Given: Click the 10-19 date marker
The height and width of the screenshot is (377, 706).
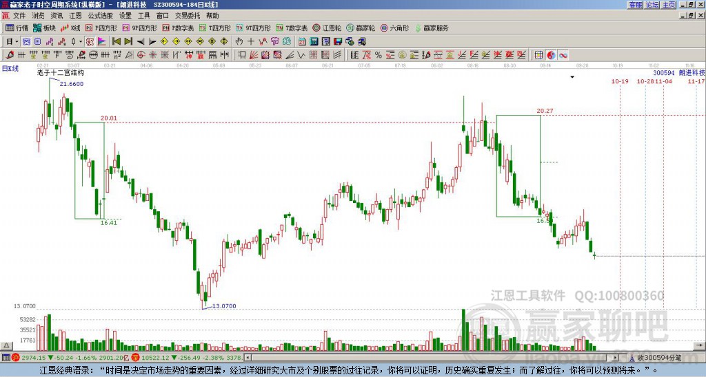Looking at the screenshot, I should pyautogui.click(x=620, y=81).
